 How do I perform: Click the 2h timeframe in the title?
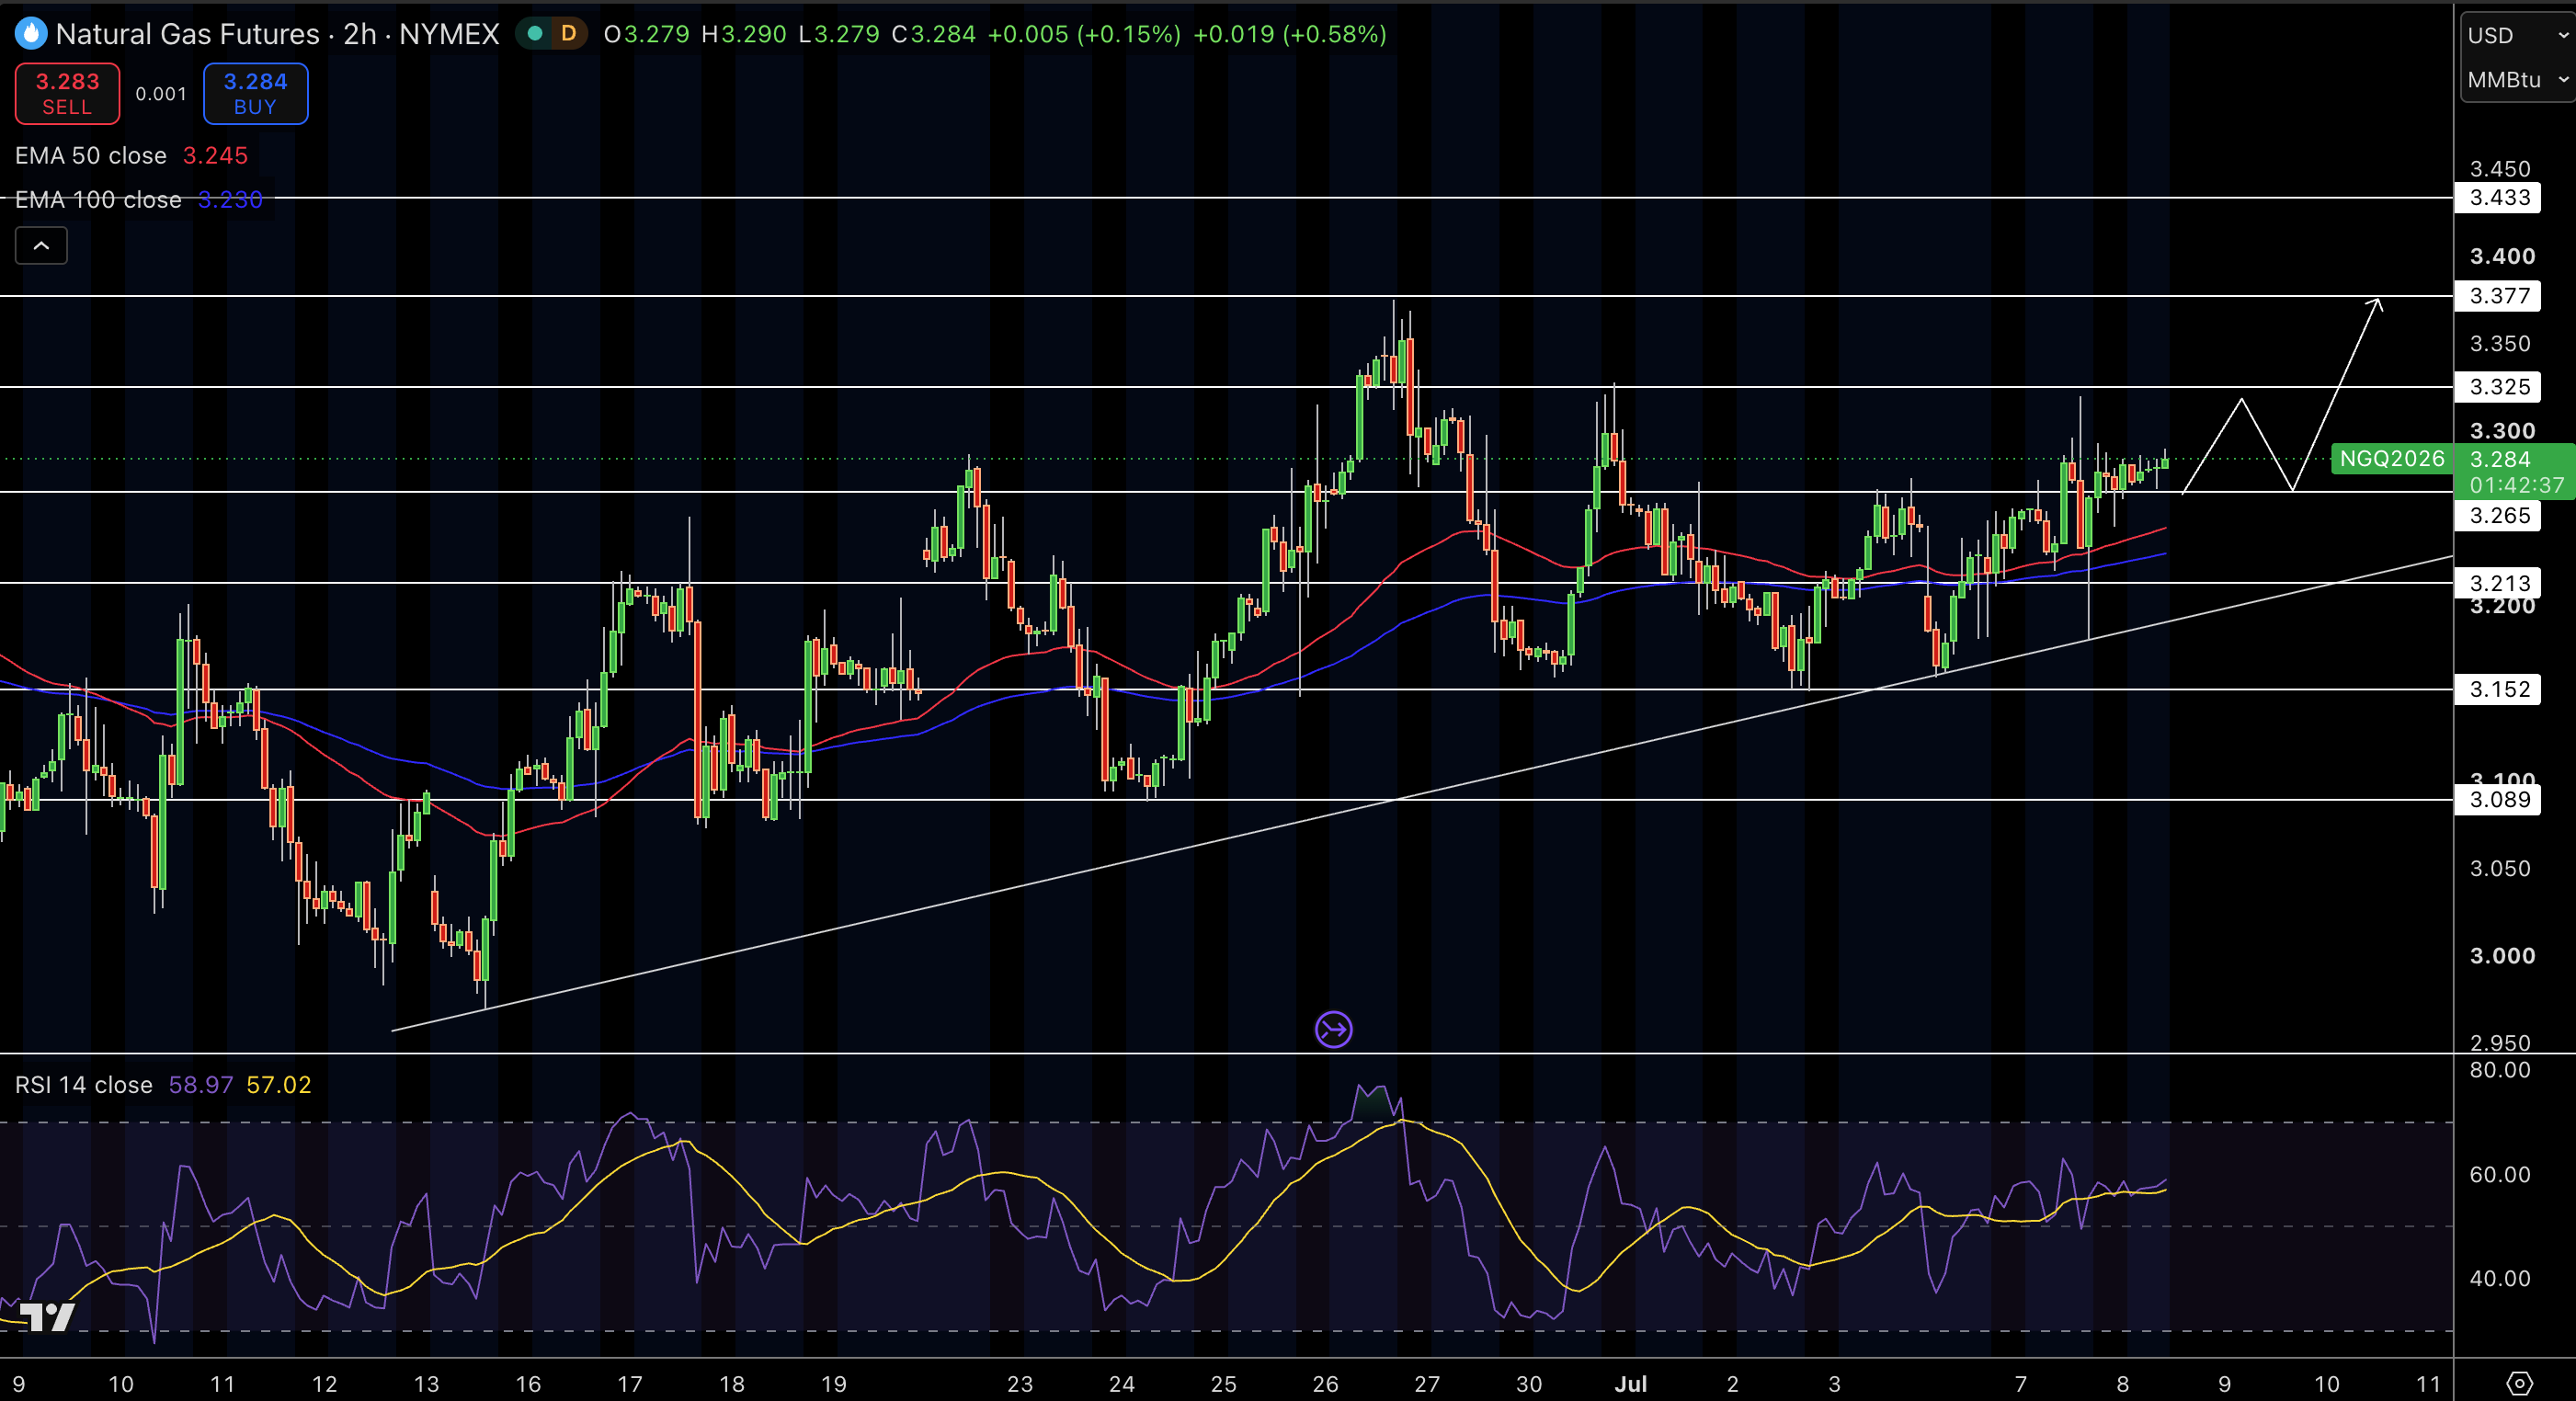[x=360, y=34]
